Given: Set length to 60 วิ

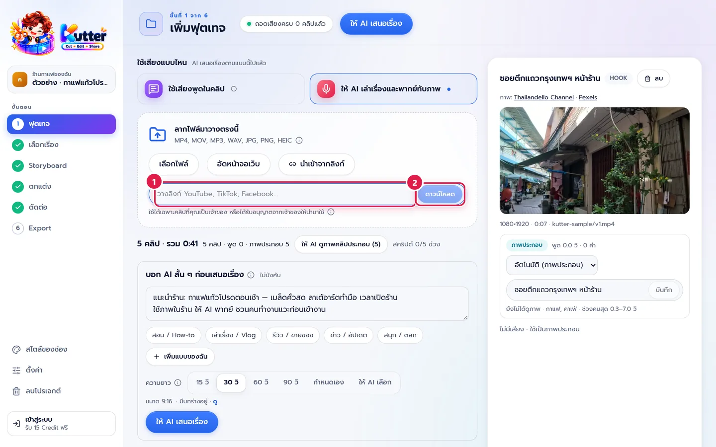Looking at the screenshot, I should [x=261, y=382].
